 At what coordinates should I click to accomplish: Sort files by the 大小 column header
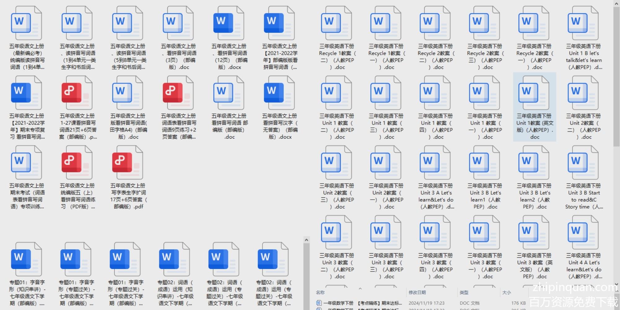(x=507, y=292)
